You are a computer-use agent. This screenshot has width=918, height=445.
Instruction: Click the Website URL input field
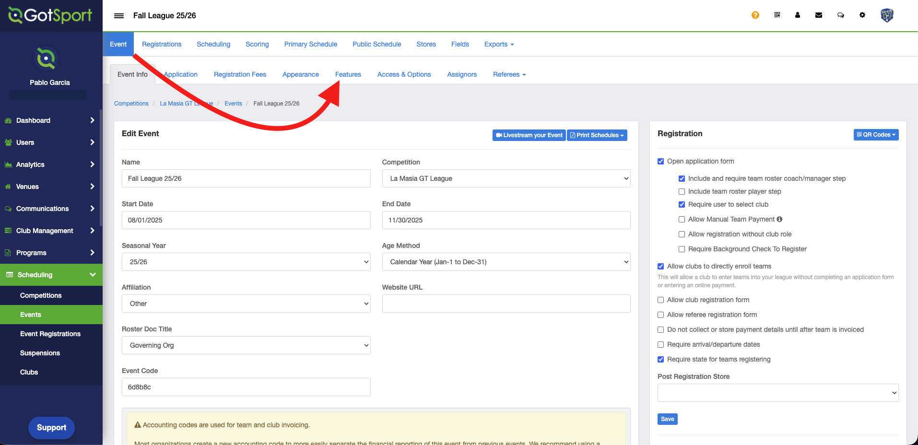tap(506, 304)
